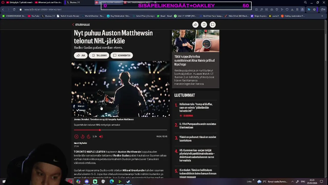Rewind audio with the skip-back icon

point(83,137)
